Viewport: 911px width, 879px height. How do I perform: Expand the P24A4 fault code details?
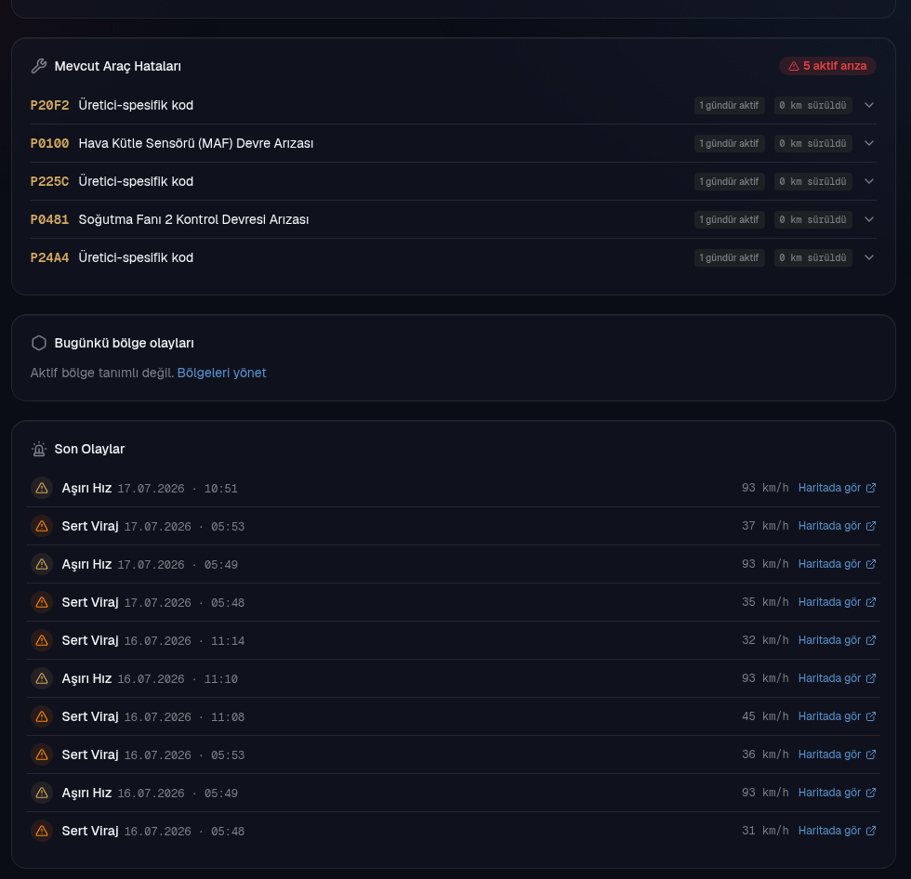[869, 257]
